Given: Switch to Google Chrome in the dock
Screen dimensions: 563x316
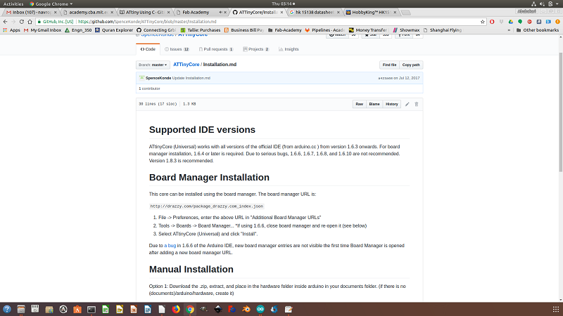Looking at the screenshot, I should 190,309.
